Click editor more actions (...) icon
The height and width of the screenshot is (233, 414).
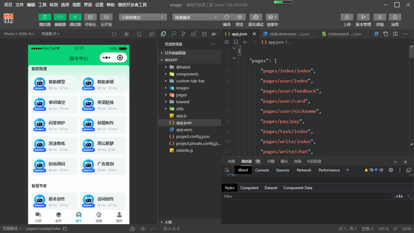[405, 34]
